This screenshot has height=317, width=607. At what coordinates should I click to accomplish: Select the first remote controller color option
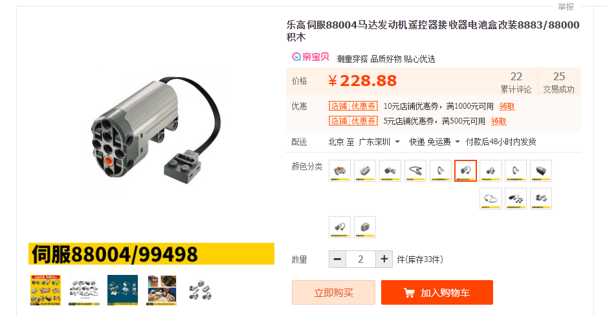click(x=340, y=171)
